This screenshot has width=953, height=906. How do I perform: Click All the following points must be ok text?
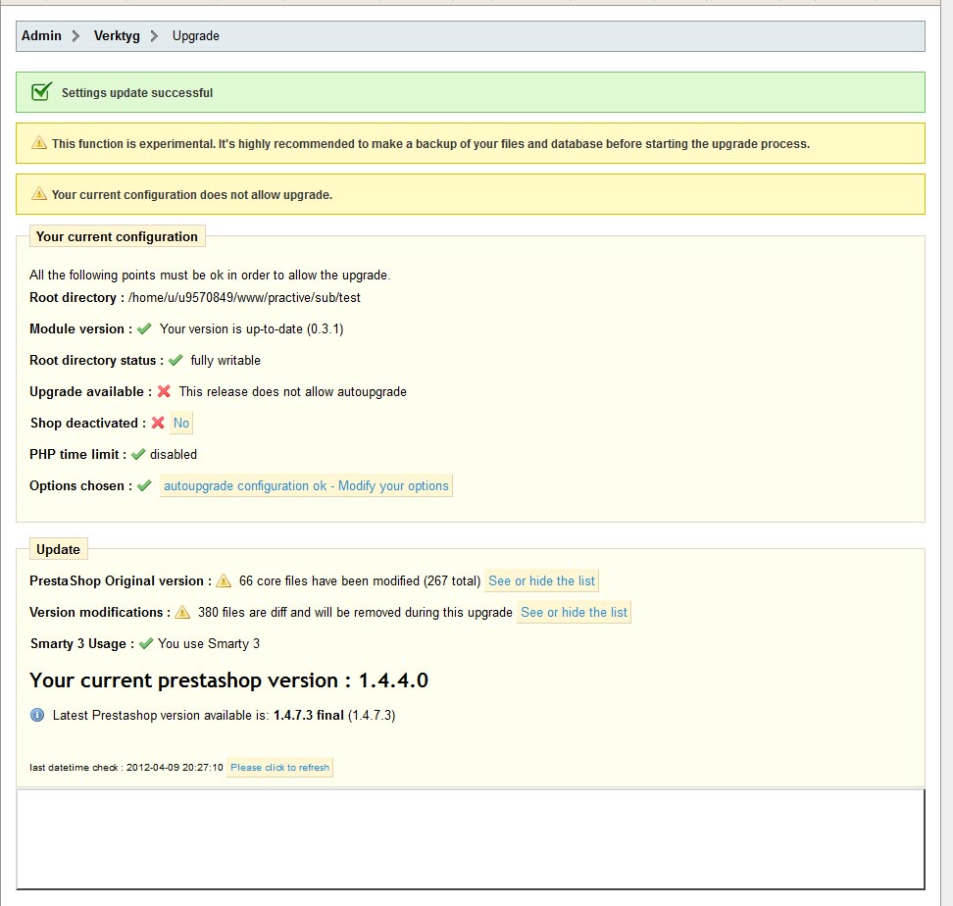coord(210,276)
